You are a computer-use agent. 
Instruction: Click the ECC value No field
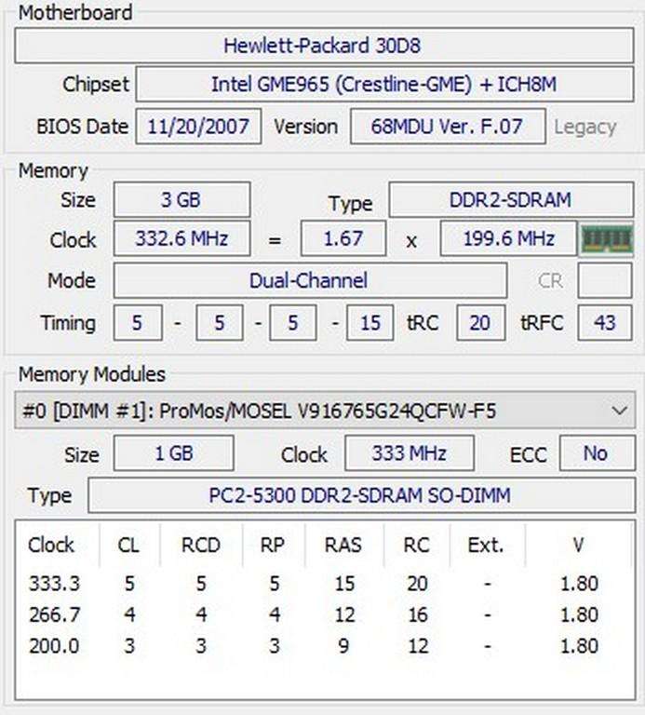[598, 453]
